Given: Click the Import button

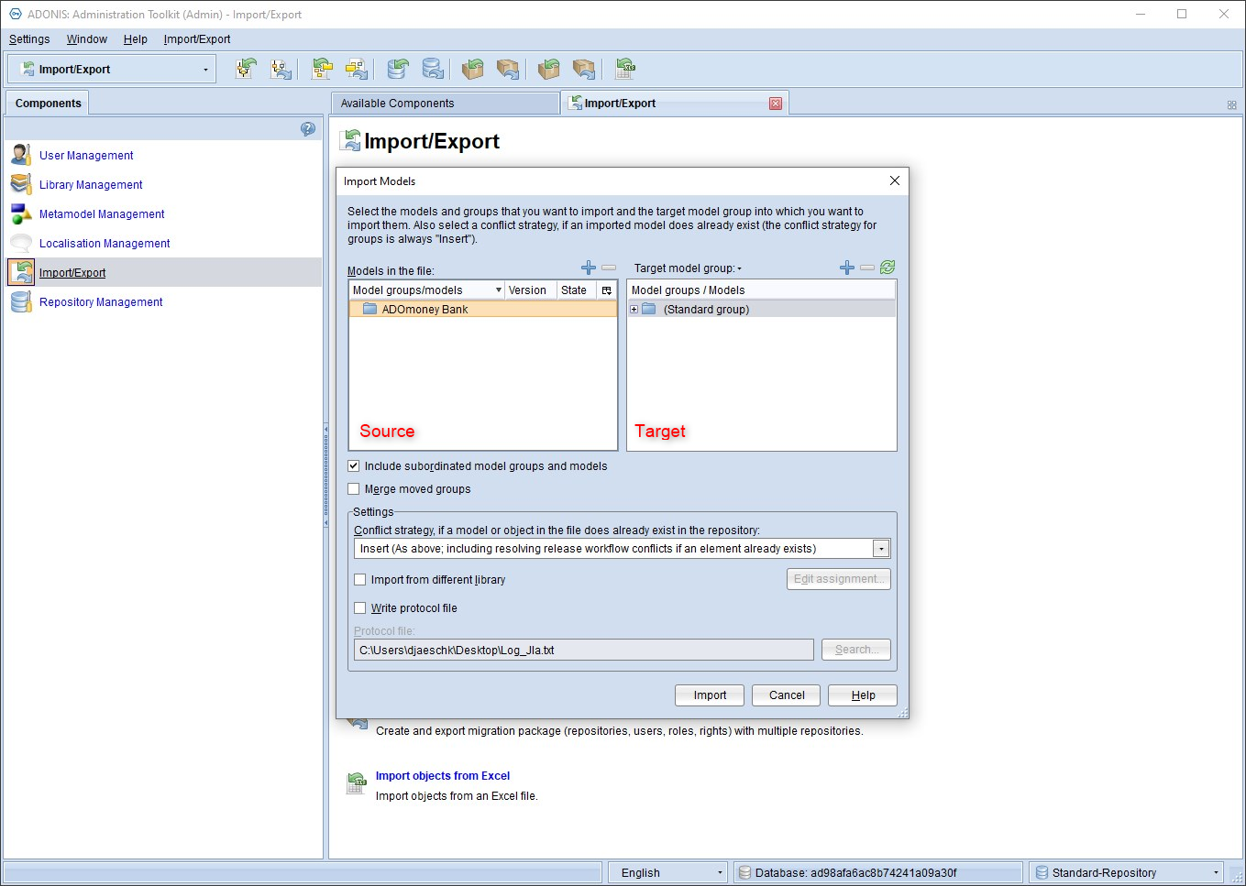Looking at the screenshot, I should coord(710,695).
